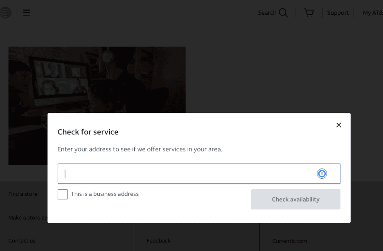Open the Support menu item

338,13
